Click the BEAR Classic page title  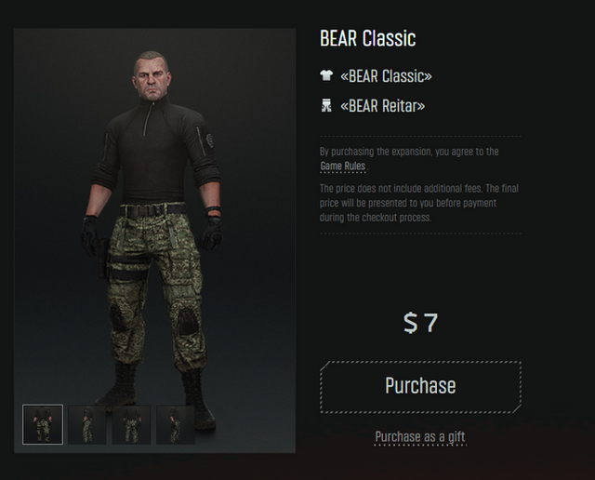(x=367, y=39)
